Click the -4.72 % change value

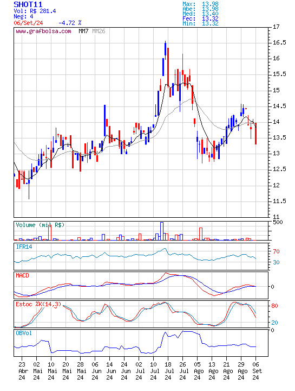[70, 23]
